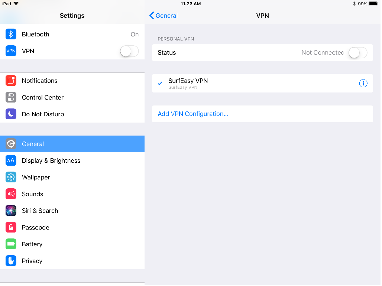Open Sounds settings

point(33,194)
